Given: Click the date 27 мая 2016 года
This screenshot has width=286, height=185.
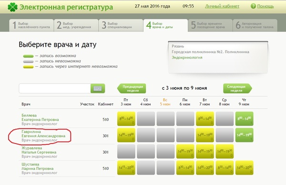Looking at the screenshot, I should (153, 6).
